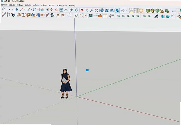Click the gray curved pipe icon
This screenshot has width=181, height=125.
[x=112, y=16]
